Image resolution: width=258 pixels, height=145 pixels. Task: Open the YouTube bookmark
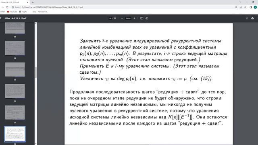coord(12,12)
